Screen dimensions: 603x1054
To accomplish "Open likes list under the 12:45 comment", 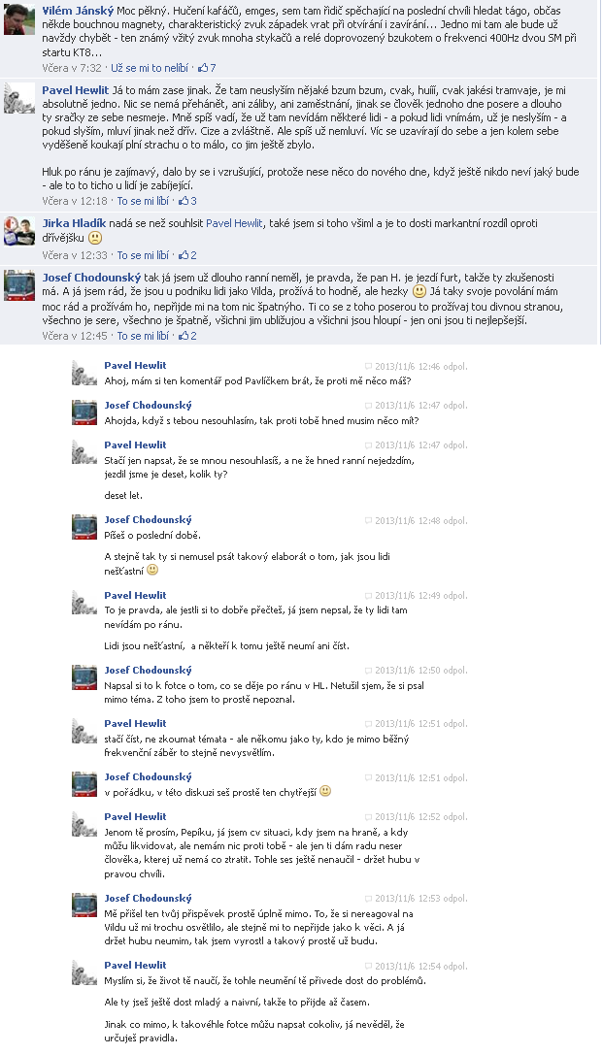I will [187, 336].
